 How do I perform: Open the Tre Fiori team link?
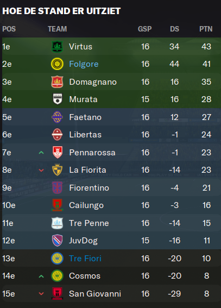pyautogui.click(x=85, y=259)
